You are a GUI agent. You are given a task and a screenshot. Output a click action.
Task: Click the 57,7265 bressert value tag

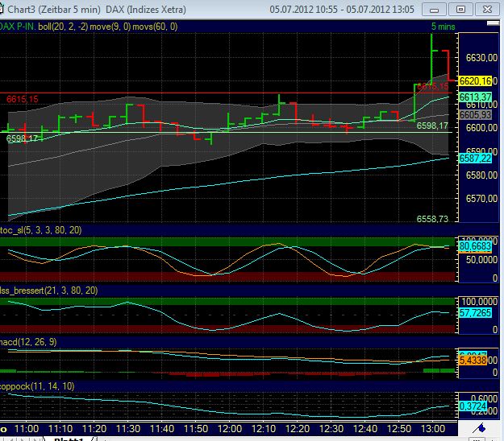pos(475,313)
